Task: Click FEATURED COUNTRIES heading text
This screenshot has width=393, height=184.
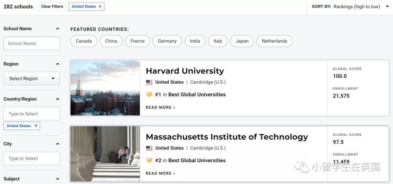Action: [99, 29]
